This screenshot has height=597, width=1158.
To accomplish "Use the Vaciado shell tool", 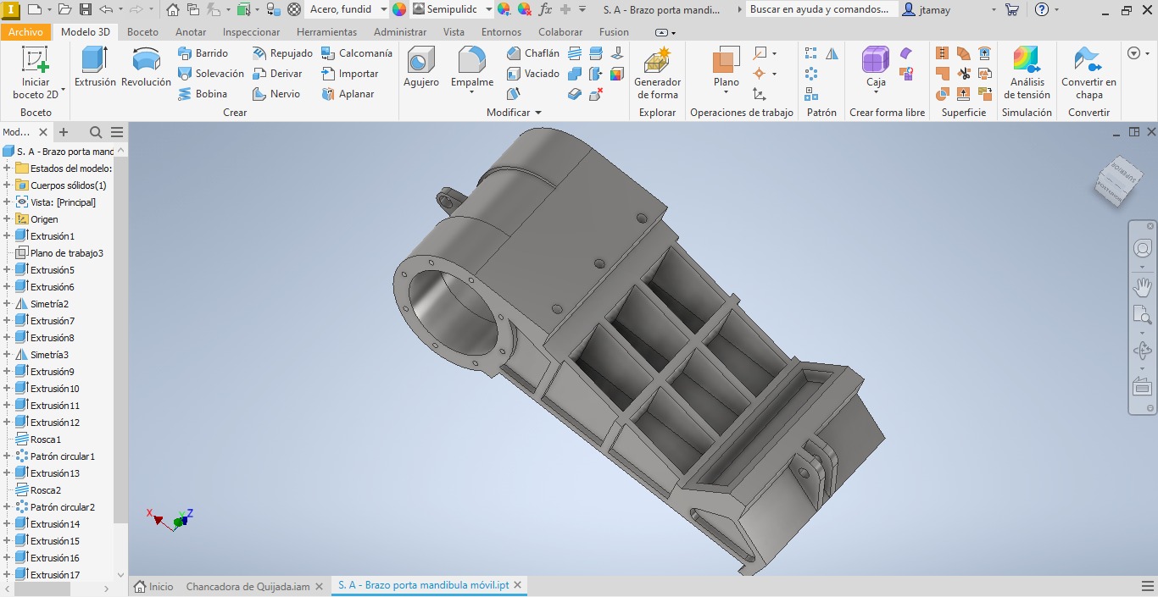I will coord(533,74).
